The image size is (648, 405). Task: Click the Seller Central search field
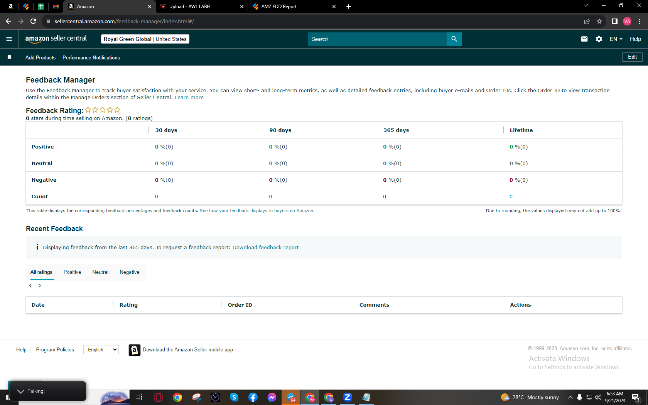click(x=377, y=39)
